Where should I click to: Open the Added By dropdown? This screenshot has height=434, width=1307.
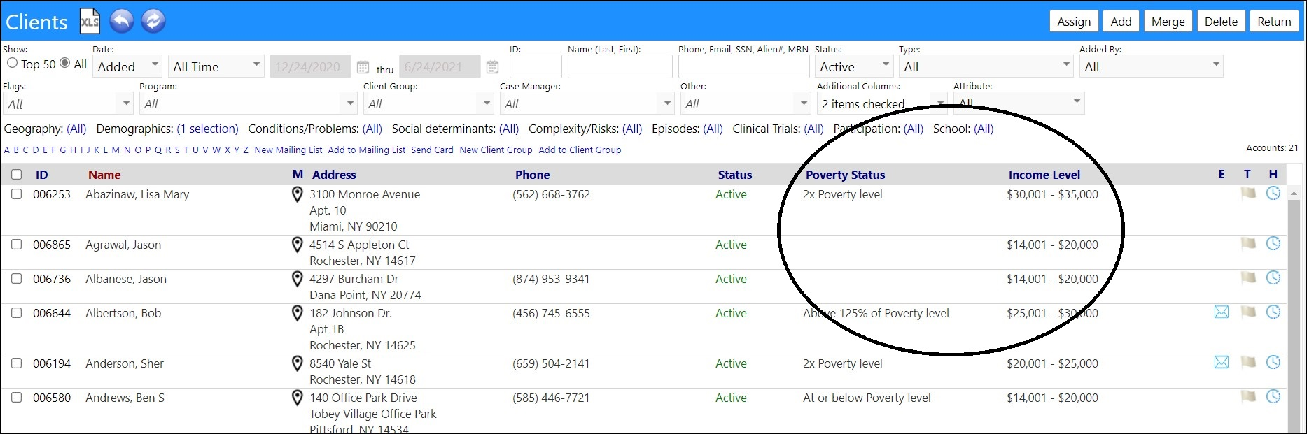1152,66
